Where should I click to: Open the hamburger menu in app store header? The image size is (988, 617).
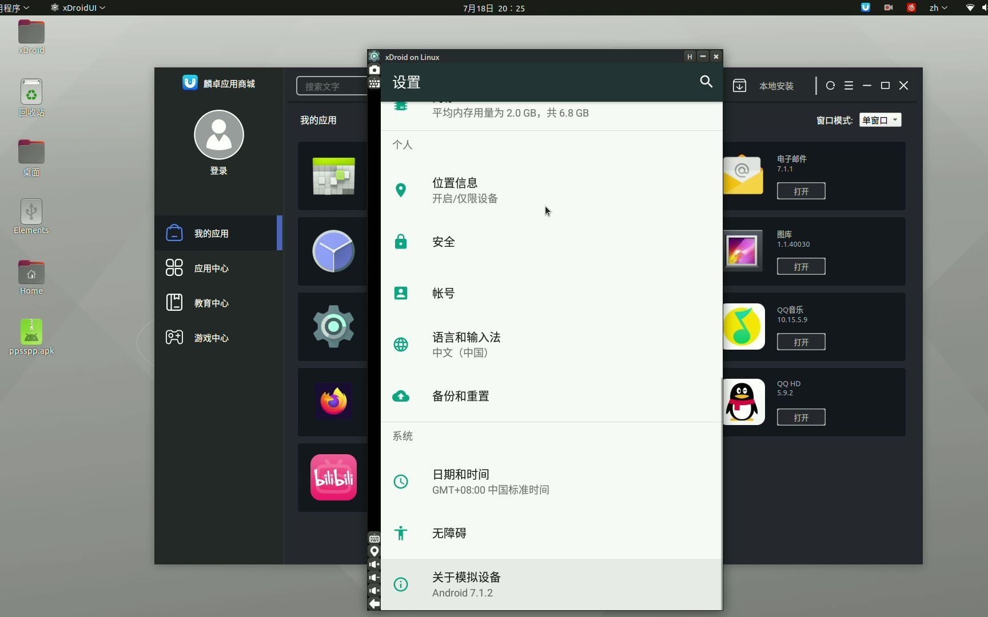[x=848, y=86]
